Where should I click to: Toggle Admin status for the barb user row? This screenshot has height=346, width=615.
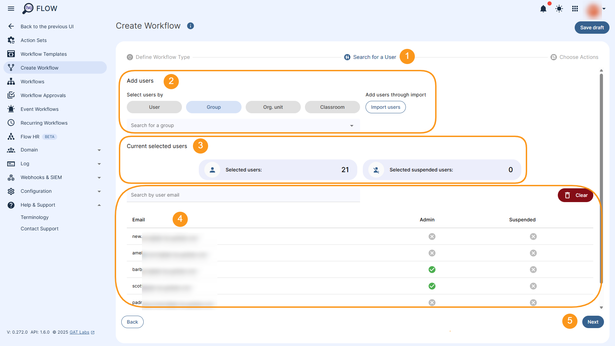pos(432,270)
